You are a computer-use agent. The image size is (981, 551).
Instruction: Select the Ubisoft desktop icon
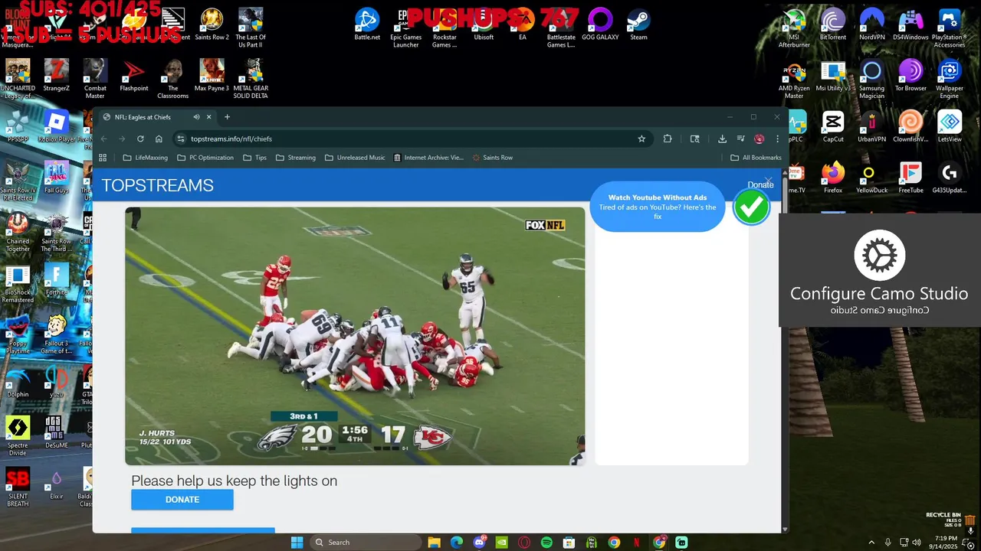484,25
